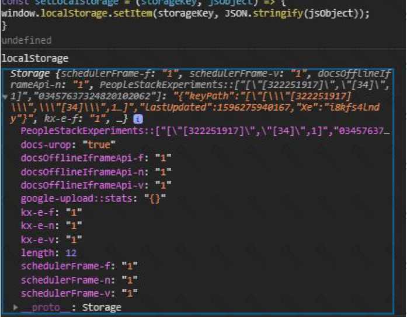
Task: Collapse the expanded Storage object arrow
Action: pos(6,96)
